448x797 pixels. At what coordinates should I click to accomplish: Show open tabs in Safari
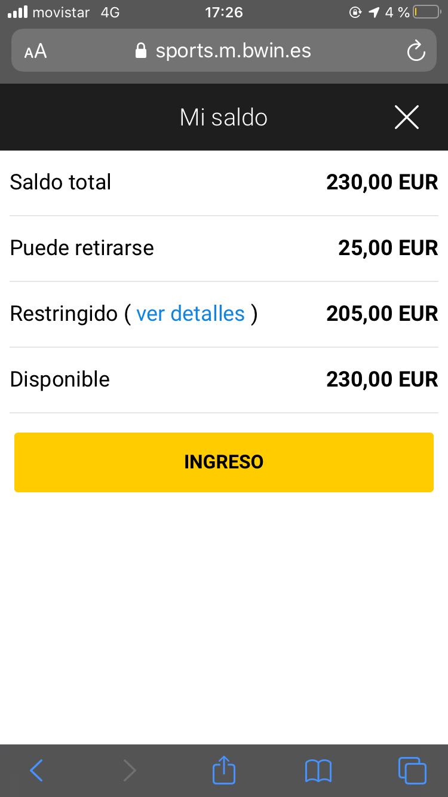click(x=412, y=770)
